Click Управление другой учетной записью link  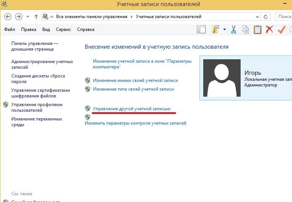point(132,109)
